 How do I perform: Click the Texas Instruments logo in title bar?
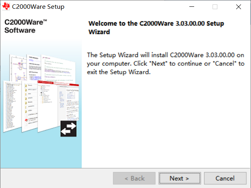click(6, 6)
